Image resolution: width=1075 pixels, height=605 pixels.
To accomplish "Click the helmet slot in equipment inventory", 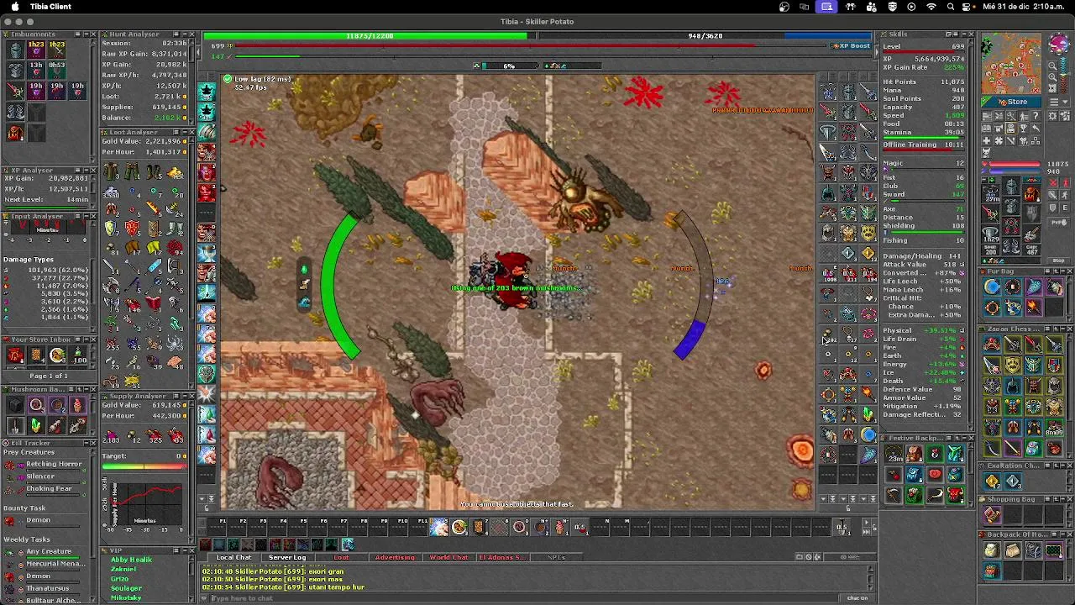I will [x=1011, y=187].
